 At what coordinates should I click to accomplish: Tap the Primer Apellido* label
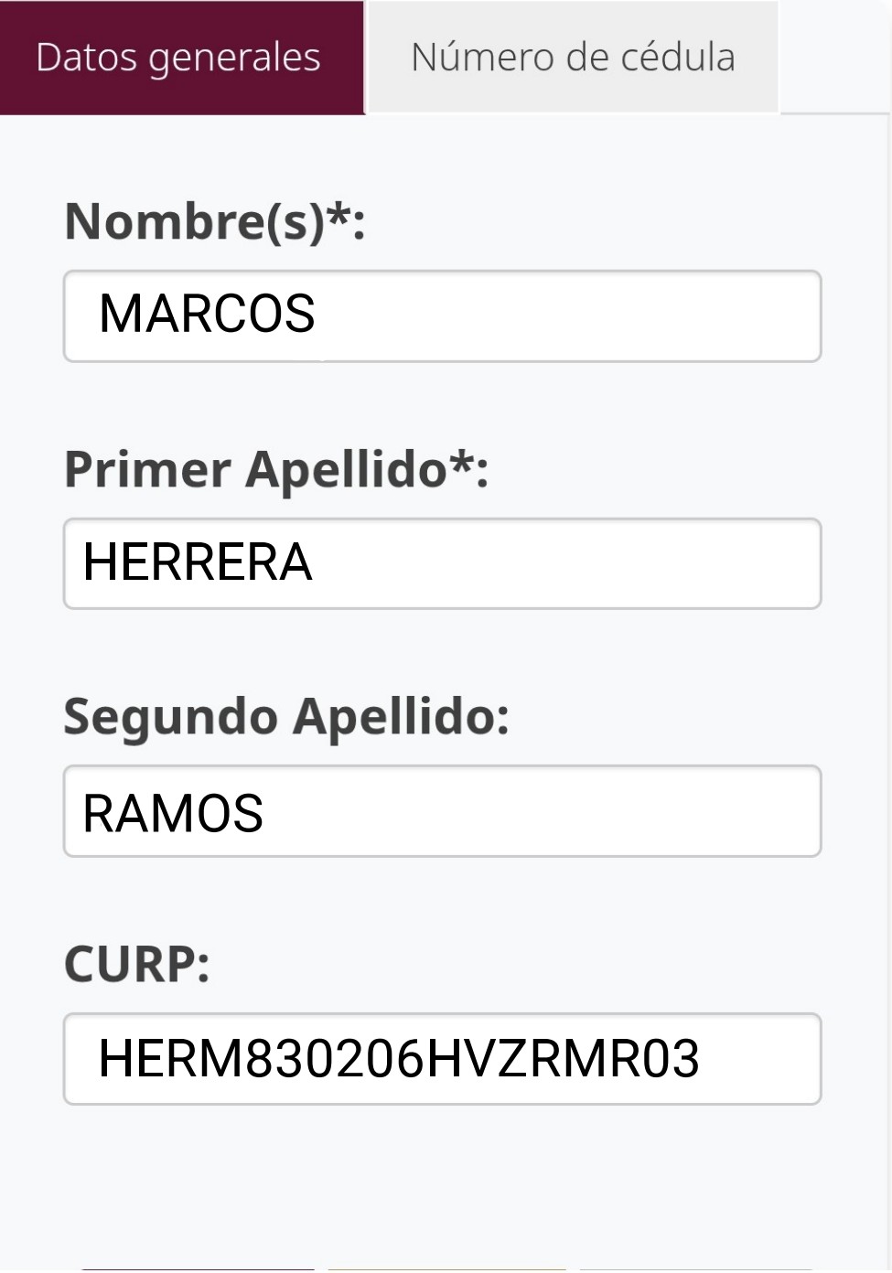[256, 470]
